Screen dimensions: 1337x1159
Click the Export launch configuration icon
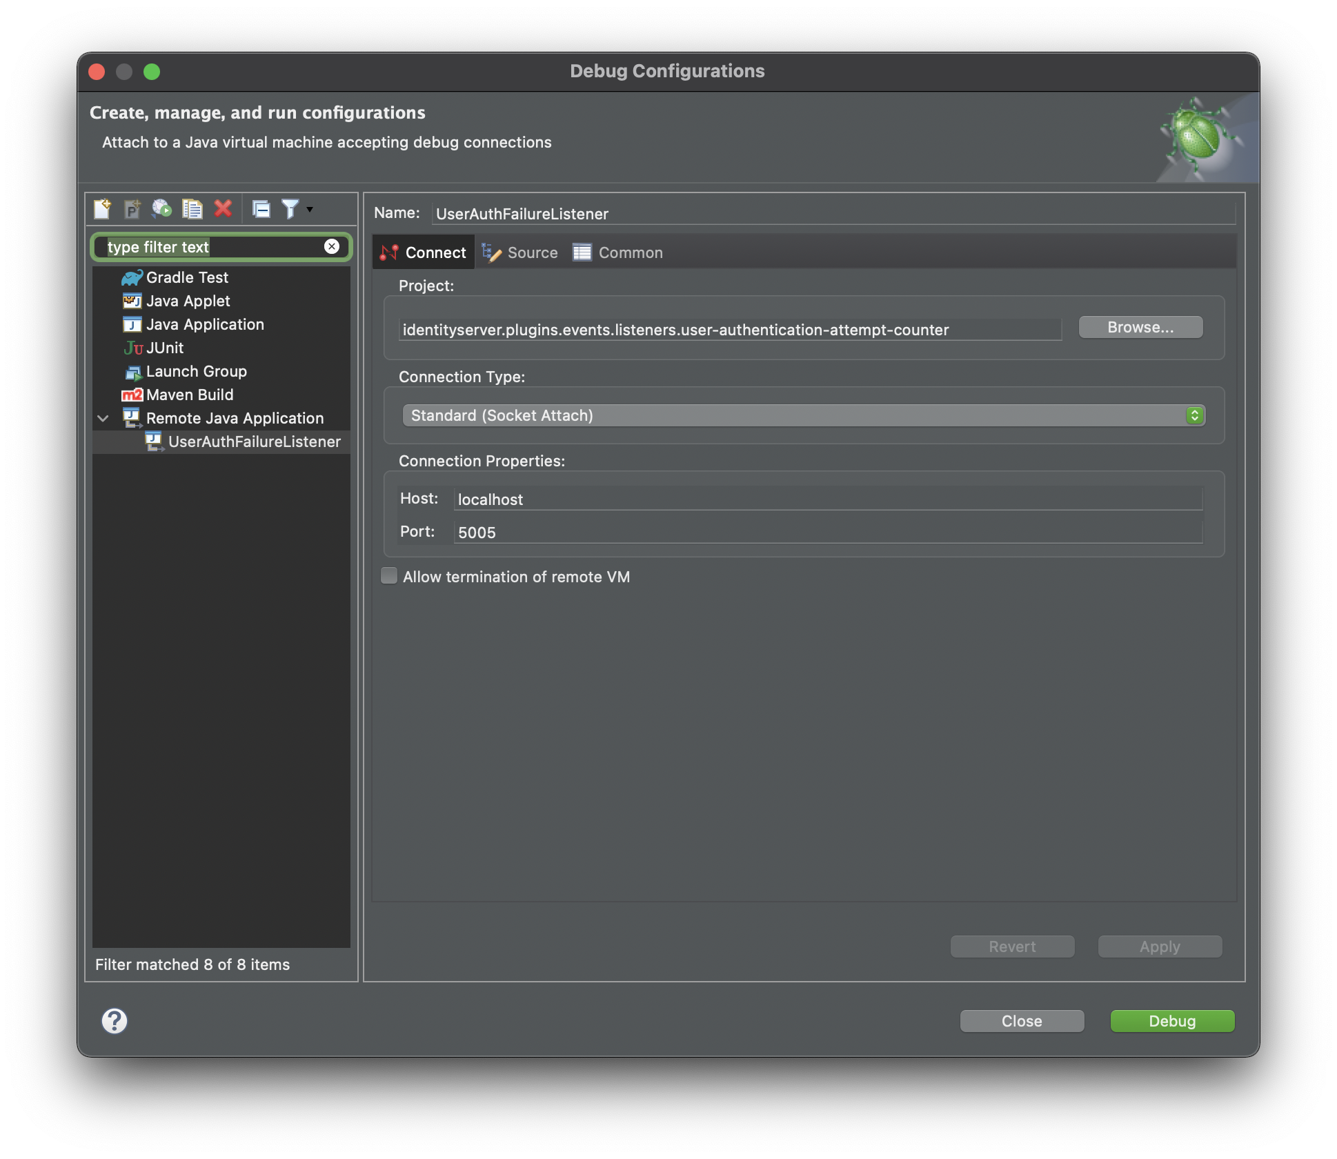click(161, 208)
